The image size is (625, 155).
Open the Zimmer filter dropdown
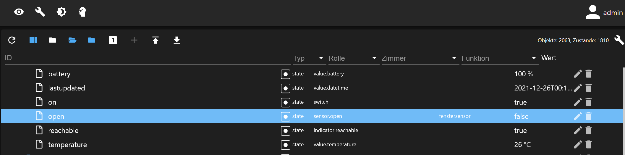(x=454, y=58)
